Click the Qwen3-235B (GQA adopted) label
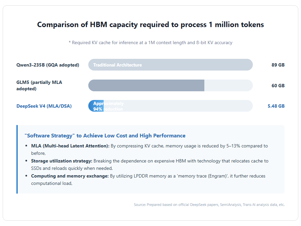Screen dimensions: 301x226 [47, 65]
